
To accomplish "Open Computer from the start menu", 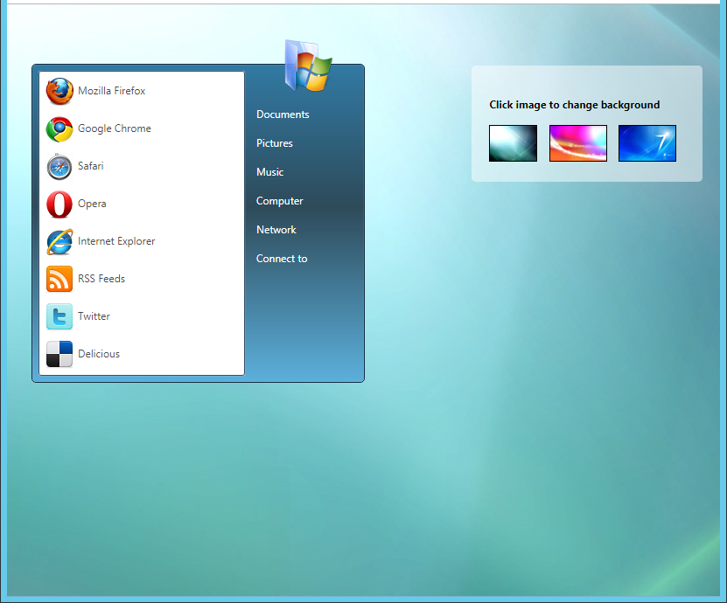I will [280, 201].
